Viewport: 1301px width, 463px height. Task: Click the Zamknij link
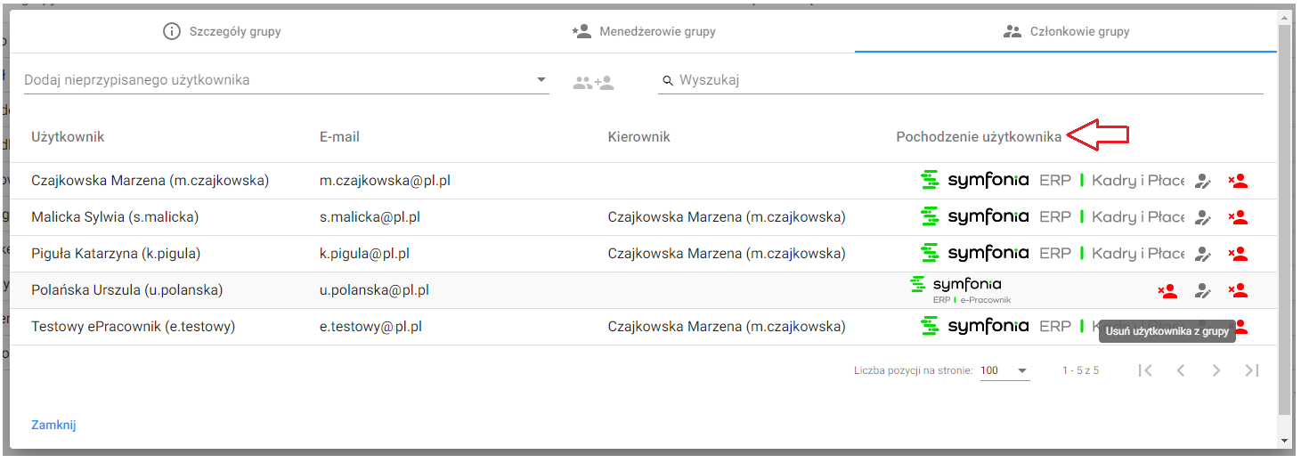pyautogui.click(x=53, y=425)
